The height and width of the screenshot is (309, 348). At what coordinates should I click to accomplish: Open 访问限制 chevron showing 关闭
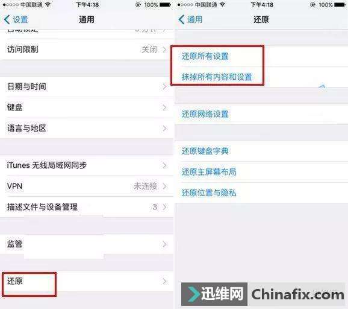[x=164, y=49]
